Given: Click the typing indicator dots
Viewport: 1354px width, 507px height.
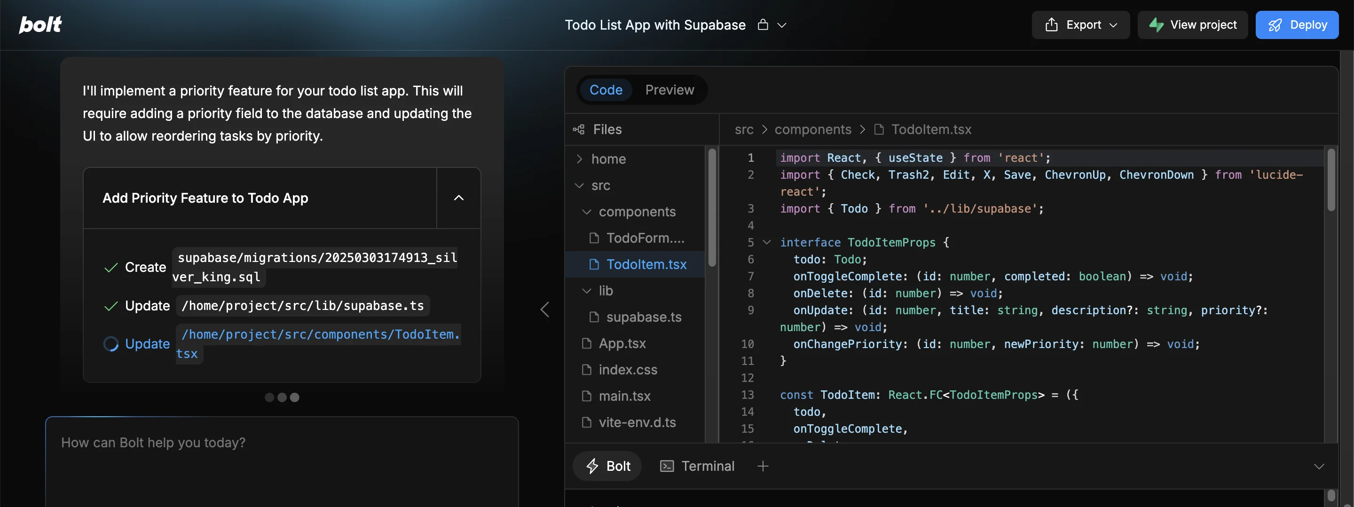Looking at the screenshot, I should coord(282,397).
